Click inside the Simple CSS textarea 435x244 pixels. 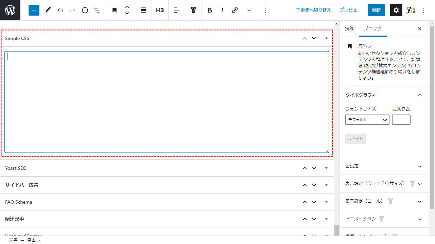(167, 102)
